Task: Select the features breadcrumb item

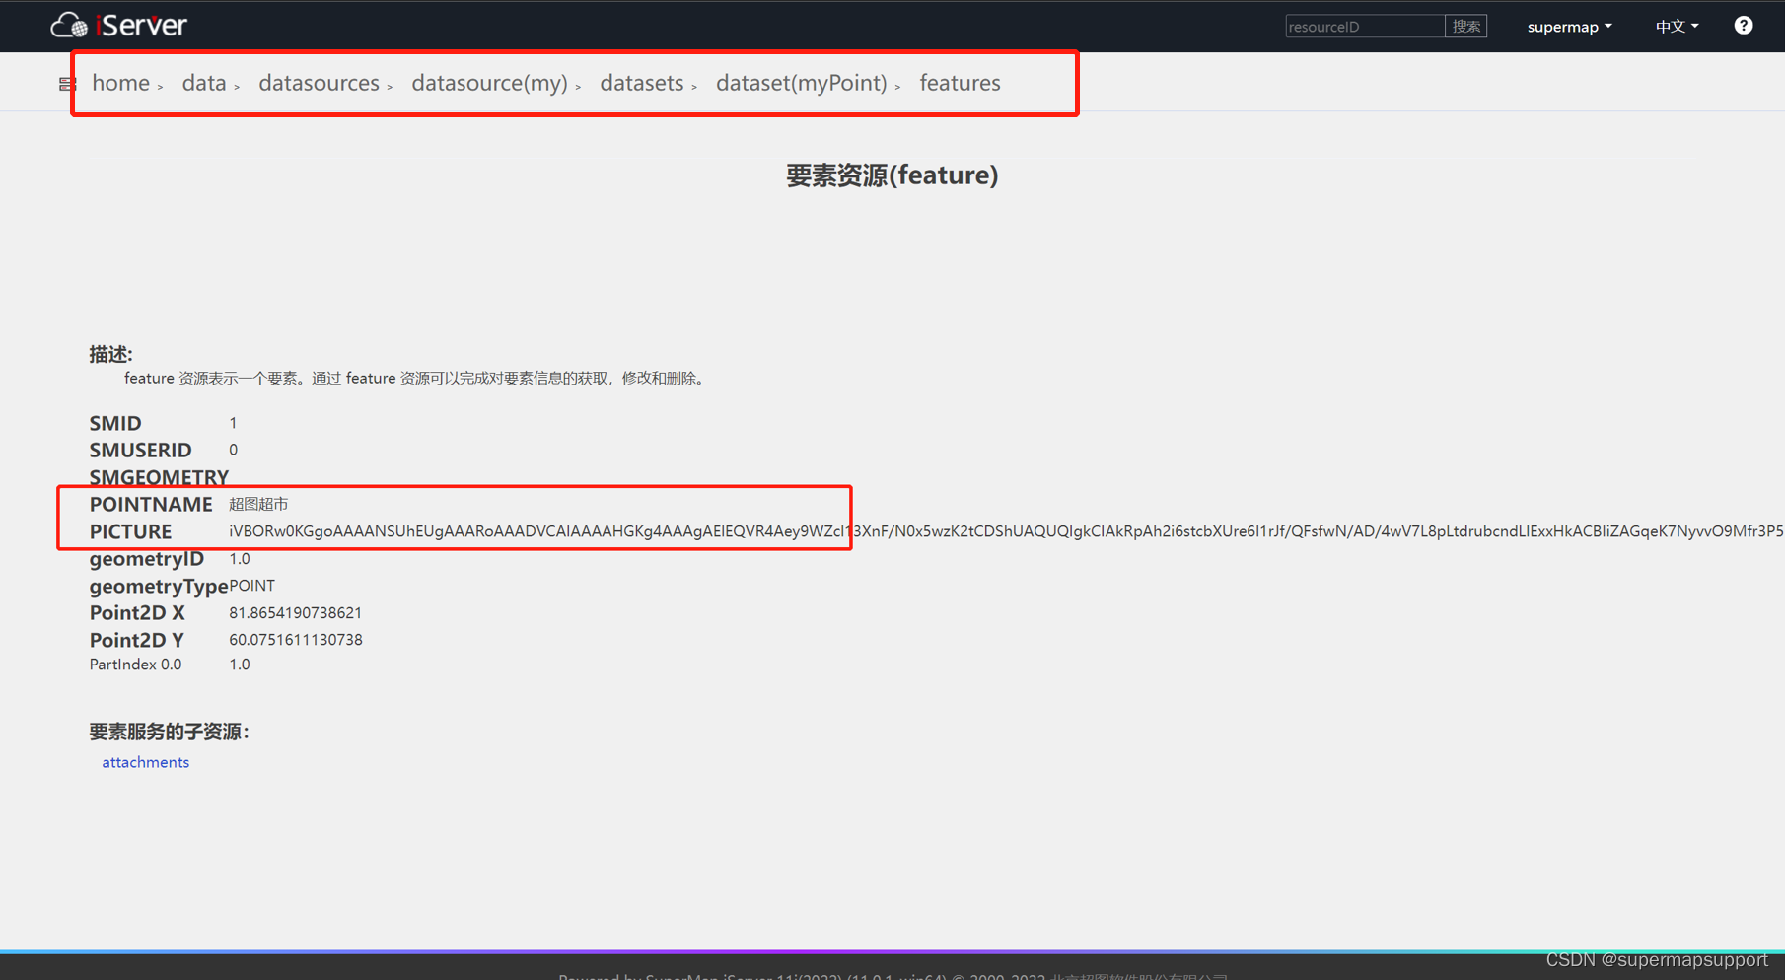Action: [x=960, y=83]
